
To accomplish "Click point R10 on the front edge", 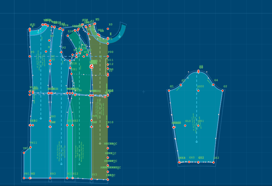I will 108,126.
